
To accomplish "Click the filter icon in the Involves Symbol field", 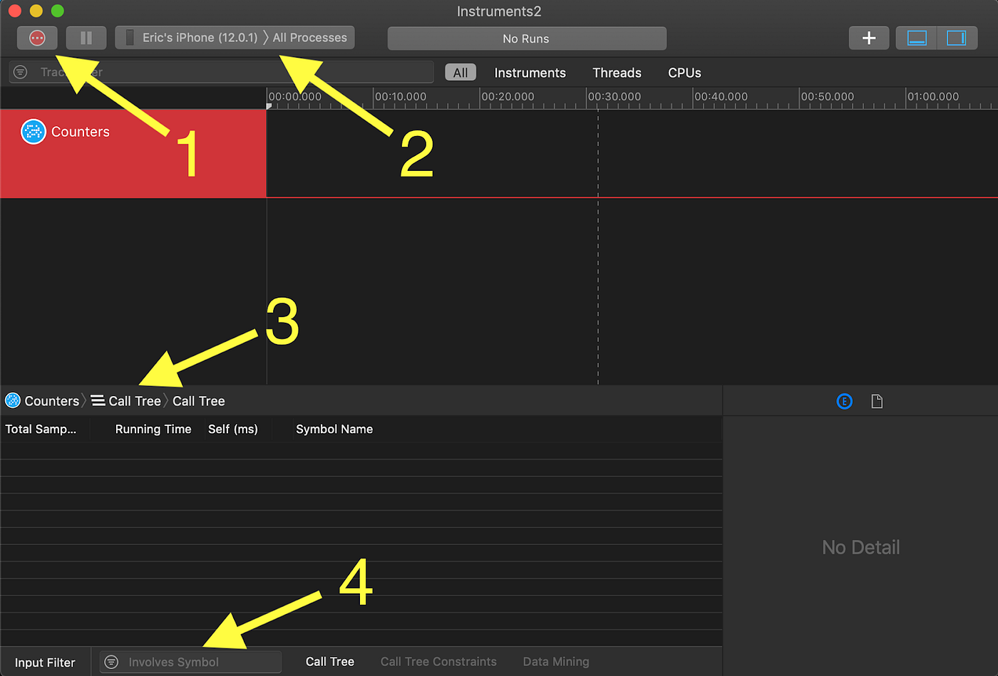I will (x=111, y=662).
